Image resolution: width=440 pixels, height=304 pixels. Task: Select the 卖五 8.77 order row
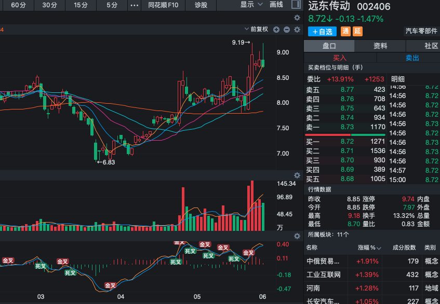(x=345, y=90)
